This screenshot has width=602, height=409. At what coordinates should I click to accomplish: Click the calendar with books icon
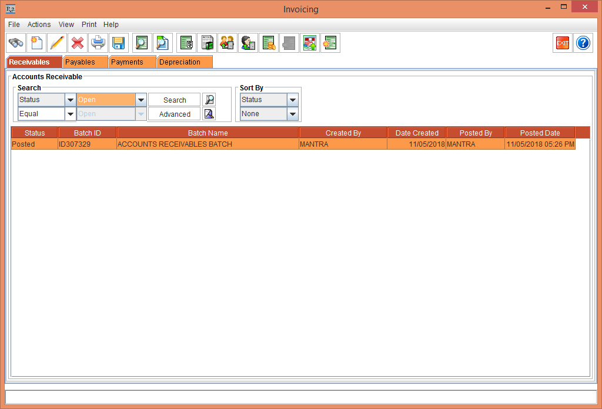(310, 43)
